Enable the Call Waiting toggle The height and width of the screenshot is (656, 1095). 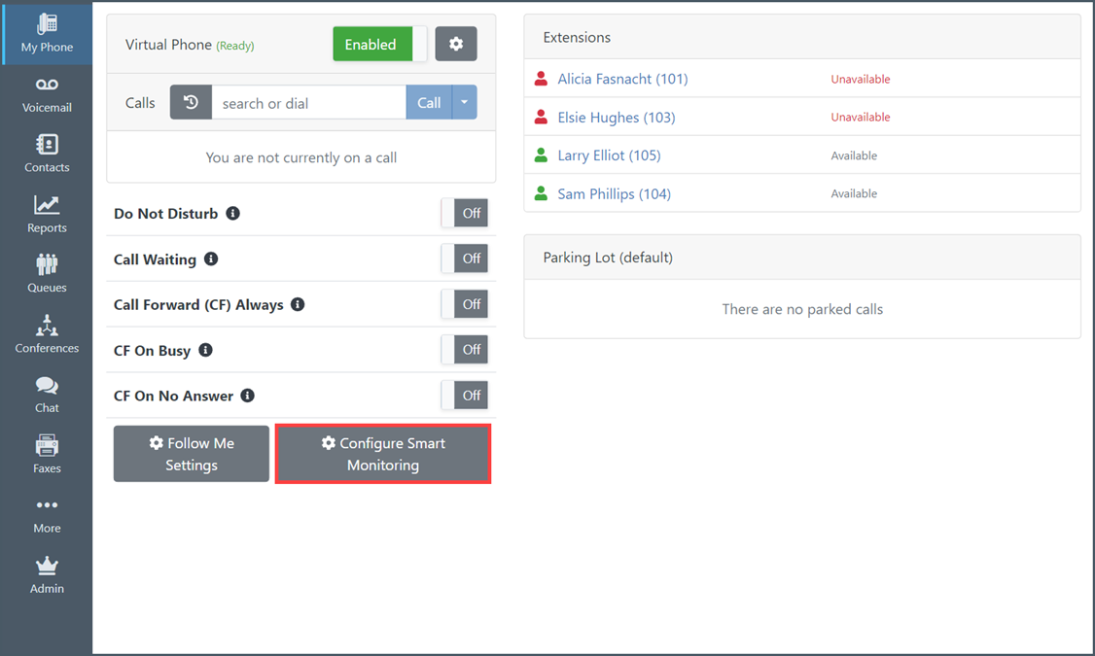(x=464, y=259)
